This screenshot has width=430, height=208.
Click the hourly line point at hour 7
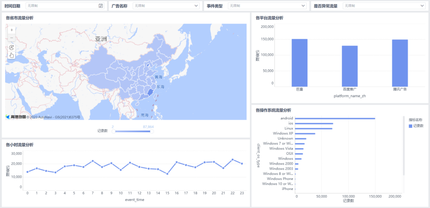pyautogui.click(x=93, y=161)
